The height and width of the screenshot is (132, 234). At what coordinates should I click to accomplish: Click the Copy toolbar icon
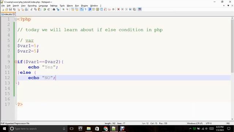click(x=35, y=10)
